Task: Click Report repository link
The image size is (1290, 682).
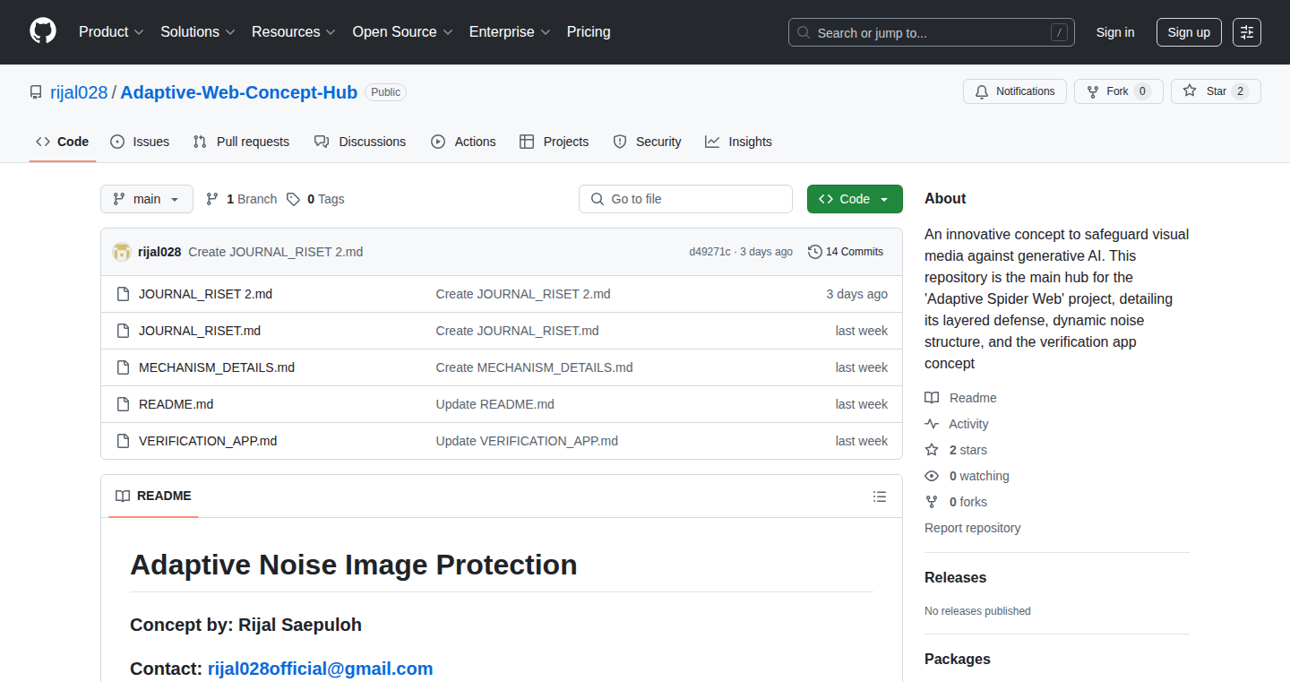Action: pos(973,528)
